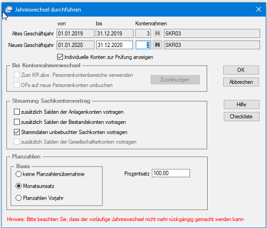Click the Basis group heading
Screen dimensions: 267x228
[x=23, y=166]
